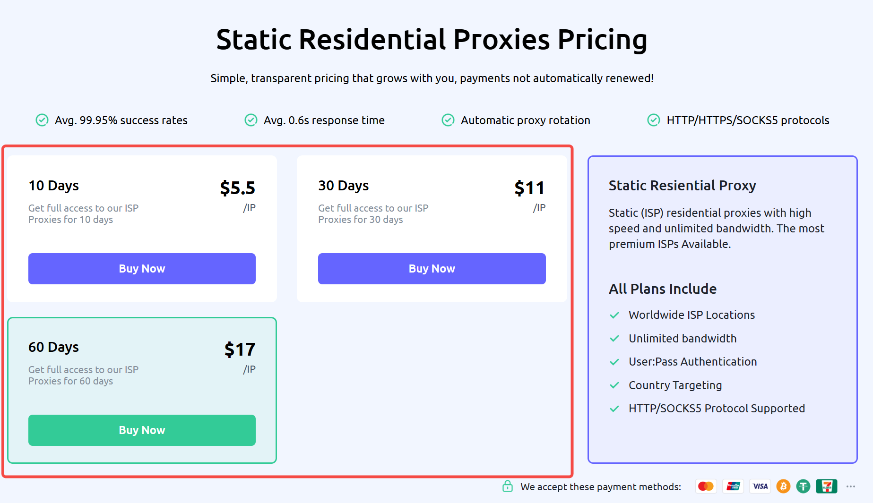The height and width of the screenshot is (503, 873).
Task: Click check icon beside 0.6s response time
Action: pos(251,120)
